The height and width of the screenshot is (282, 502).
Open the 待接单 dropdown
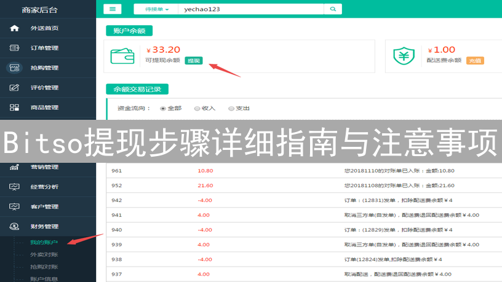click(x=156, y=9)
